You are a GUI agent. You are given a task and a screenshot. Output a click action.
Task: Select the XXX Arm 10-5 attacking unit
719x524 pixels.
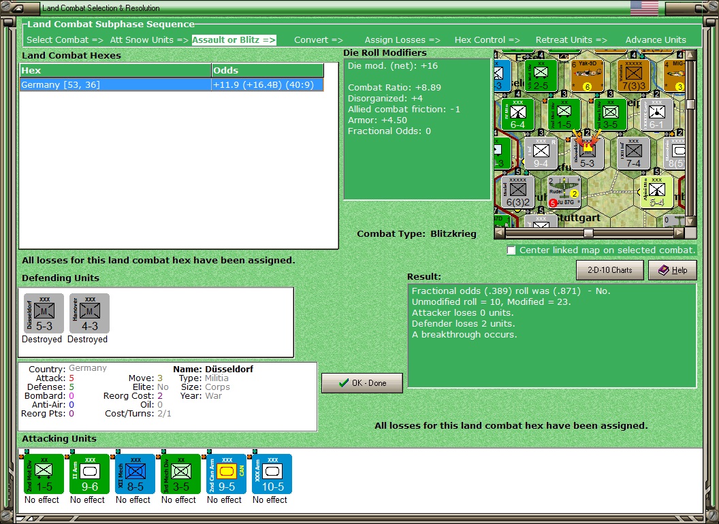click(272, 474)
